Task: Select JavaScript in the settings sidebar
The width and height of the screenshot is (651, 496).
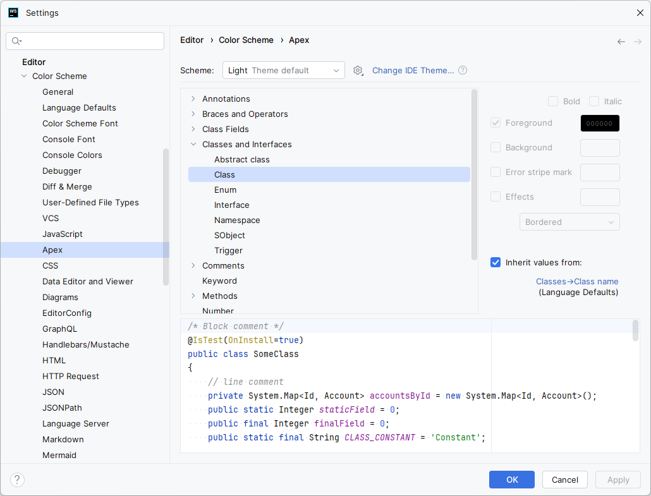Action: pyautogui.click(x=63, y=234)
